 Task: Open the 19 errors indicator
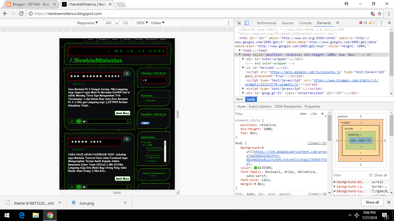[x=363, y=23]
